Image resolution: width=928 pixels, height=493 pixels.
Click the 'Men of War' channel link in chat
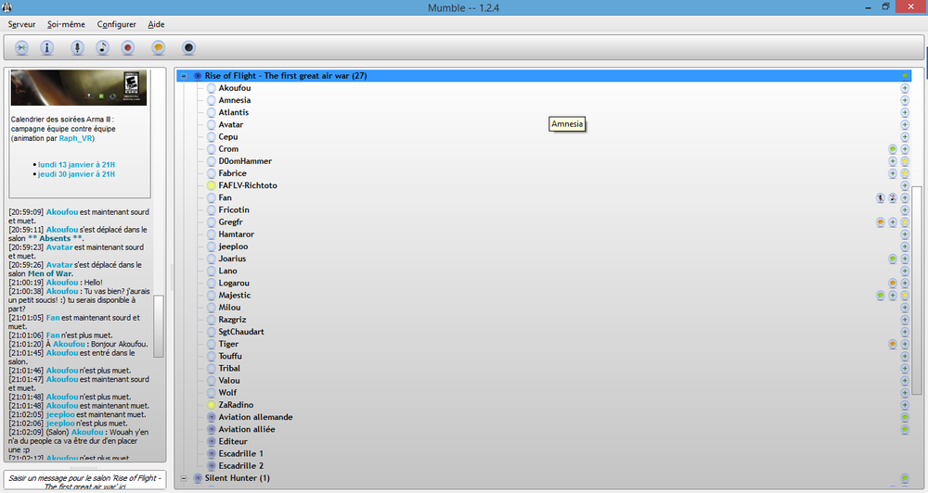coord(50,273)
